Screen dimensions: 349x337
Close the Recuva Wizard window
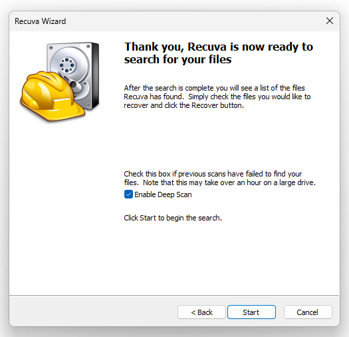point(330,21)
